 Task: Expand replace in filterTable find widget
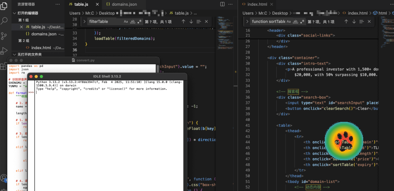pyautogui.click(x=84, y=22)
